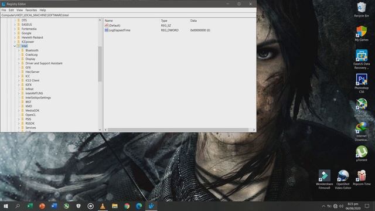Open Microsoft Edge from the taskbar
Image resolution: width=375 pixels, height=211 pixels.
(x=139, y=206)
